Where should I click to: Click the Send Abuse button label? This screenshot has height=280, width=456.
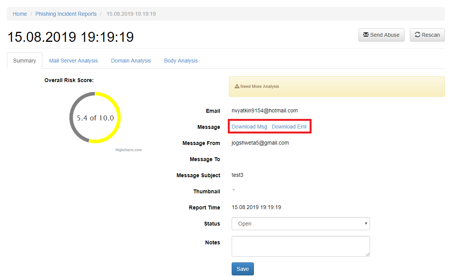pyautogui.click(x=385, y=35)
